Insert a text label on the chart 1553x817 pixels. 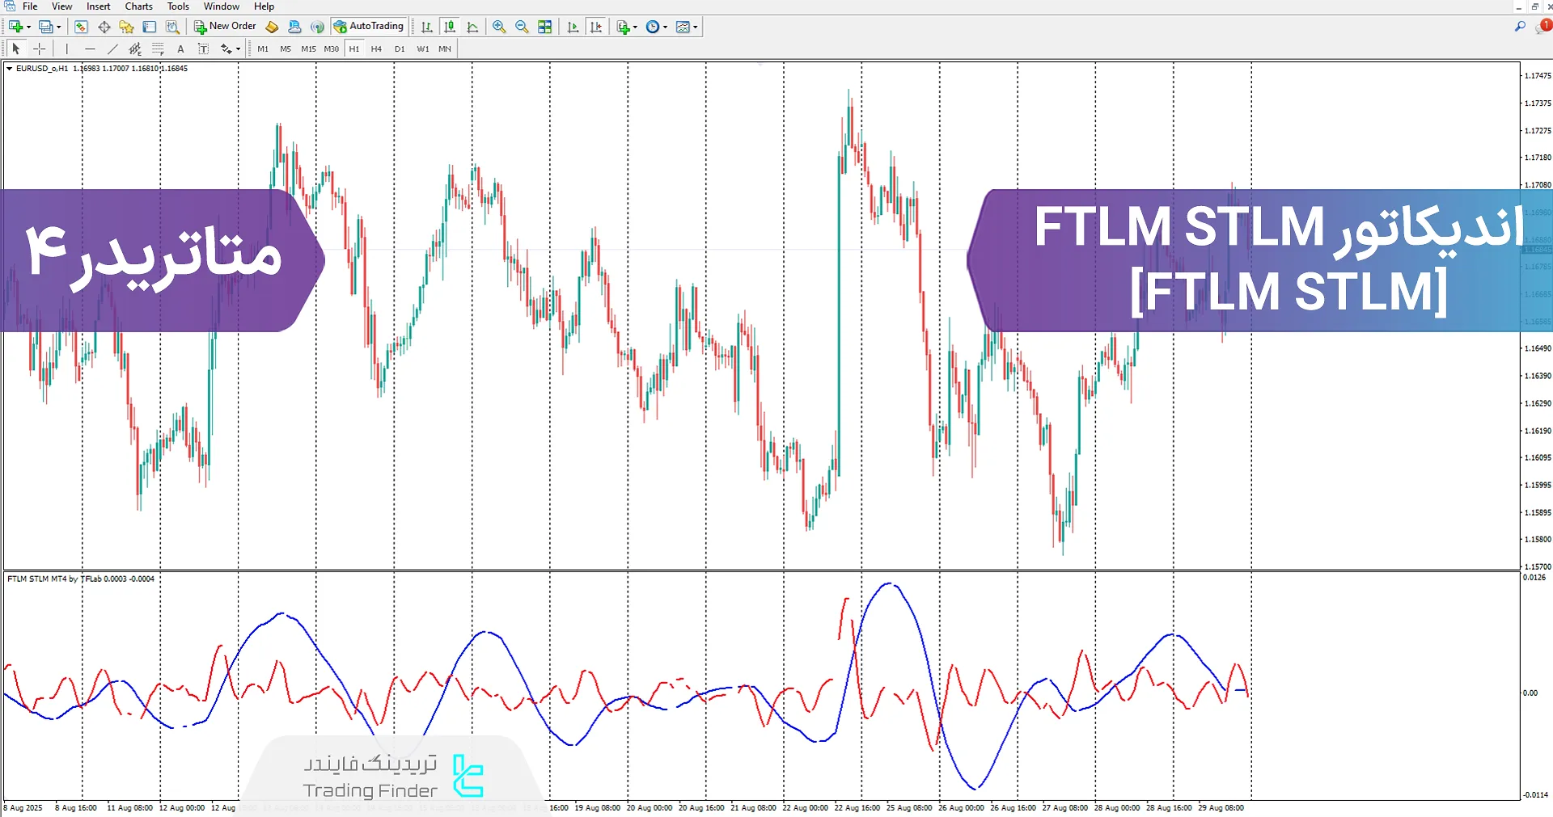[203, 48]
